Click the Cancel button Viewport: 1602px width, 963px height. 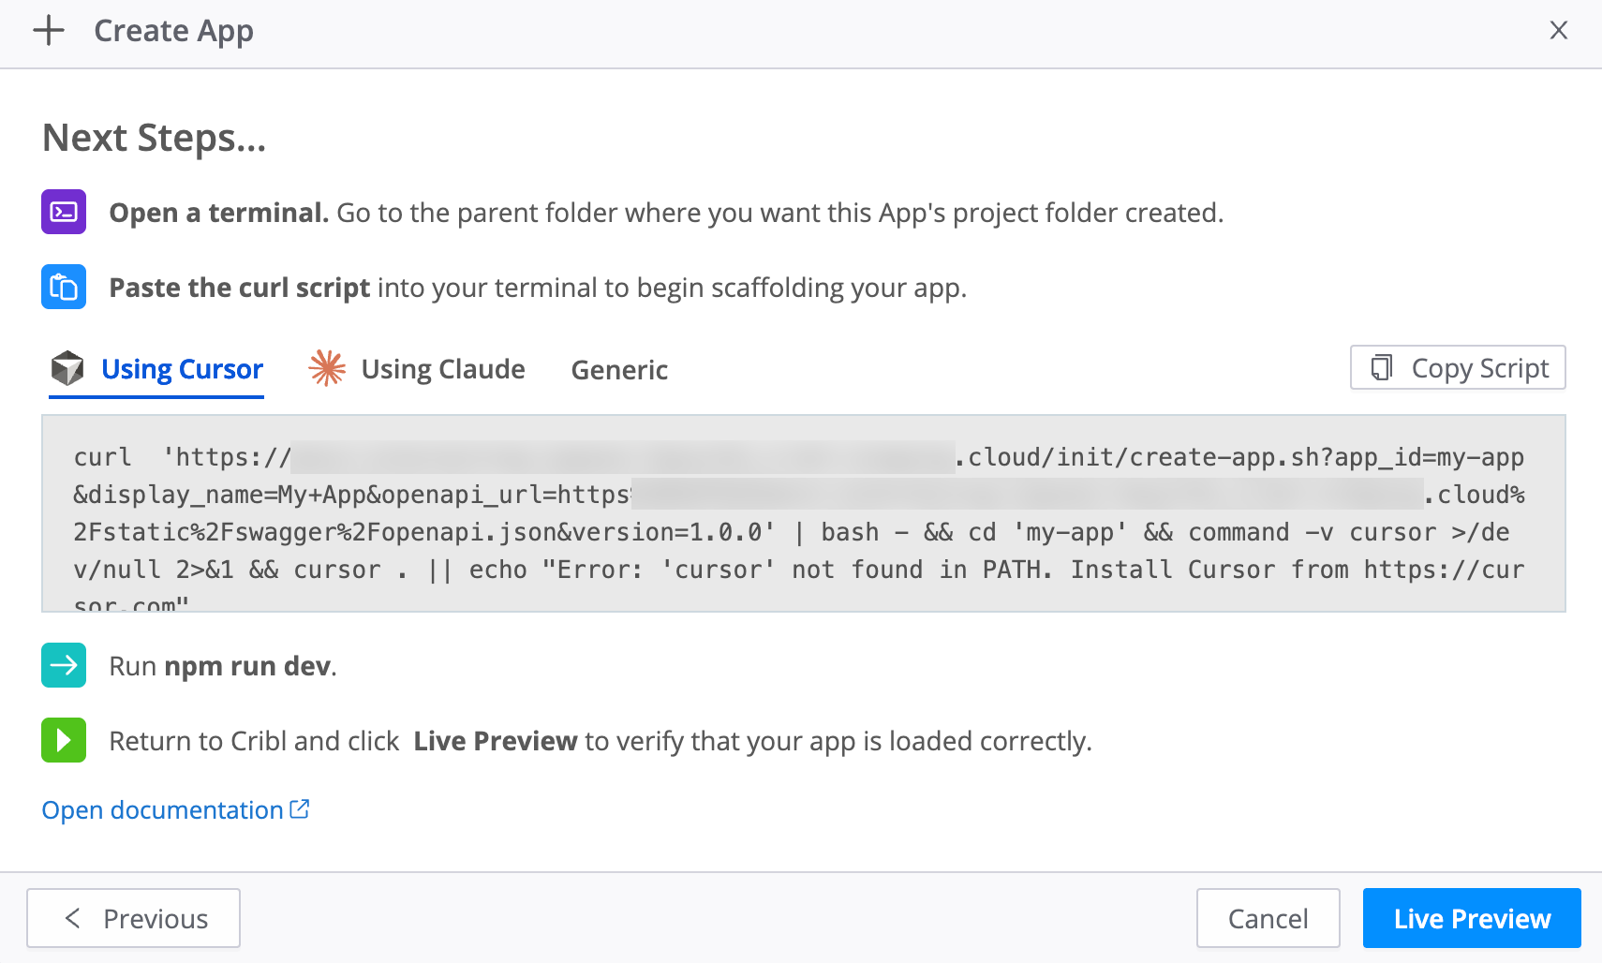coord(1268,918)
